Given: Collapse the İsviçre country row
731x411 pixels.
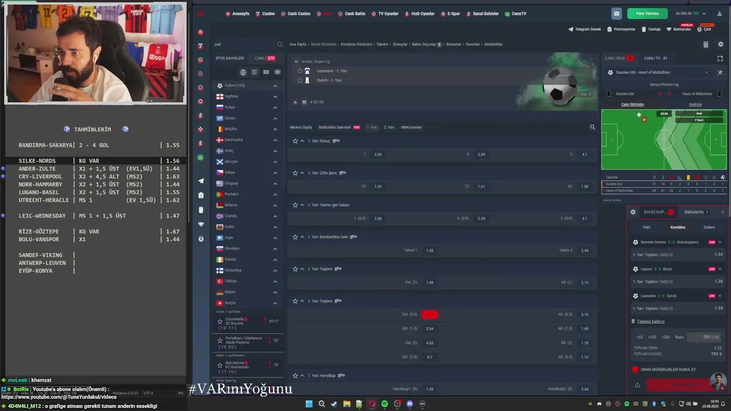Looking at the screenshot, I should [x=275, y=303].
